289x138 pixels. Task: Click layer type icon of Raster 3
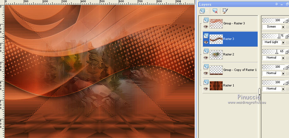206,36
